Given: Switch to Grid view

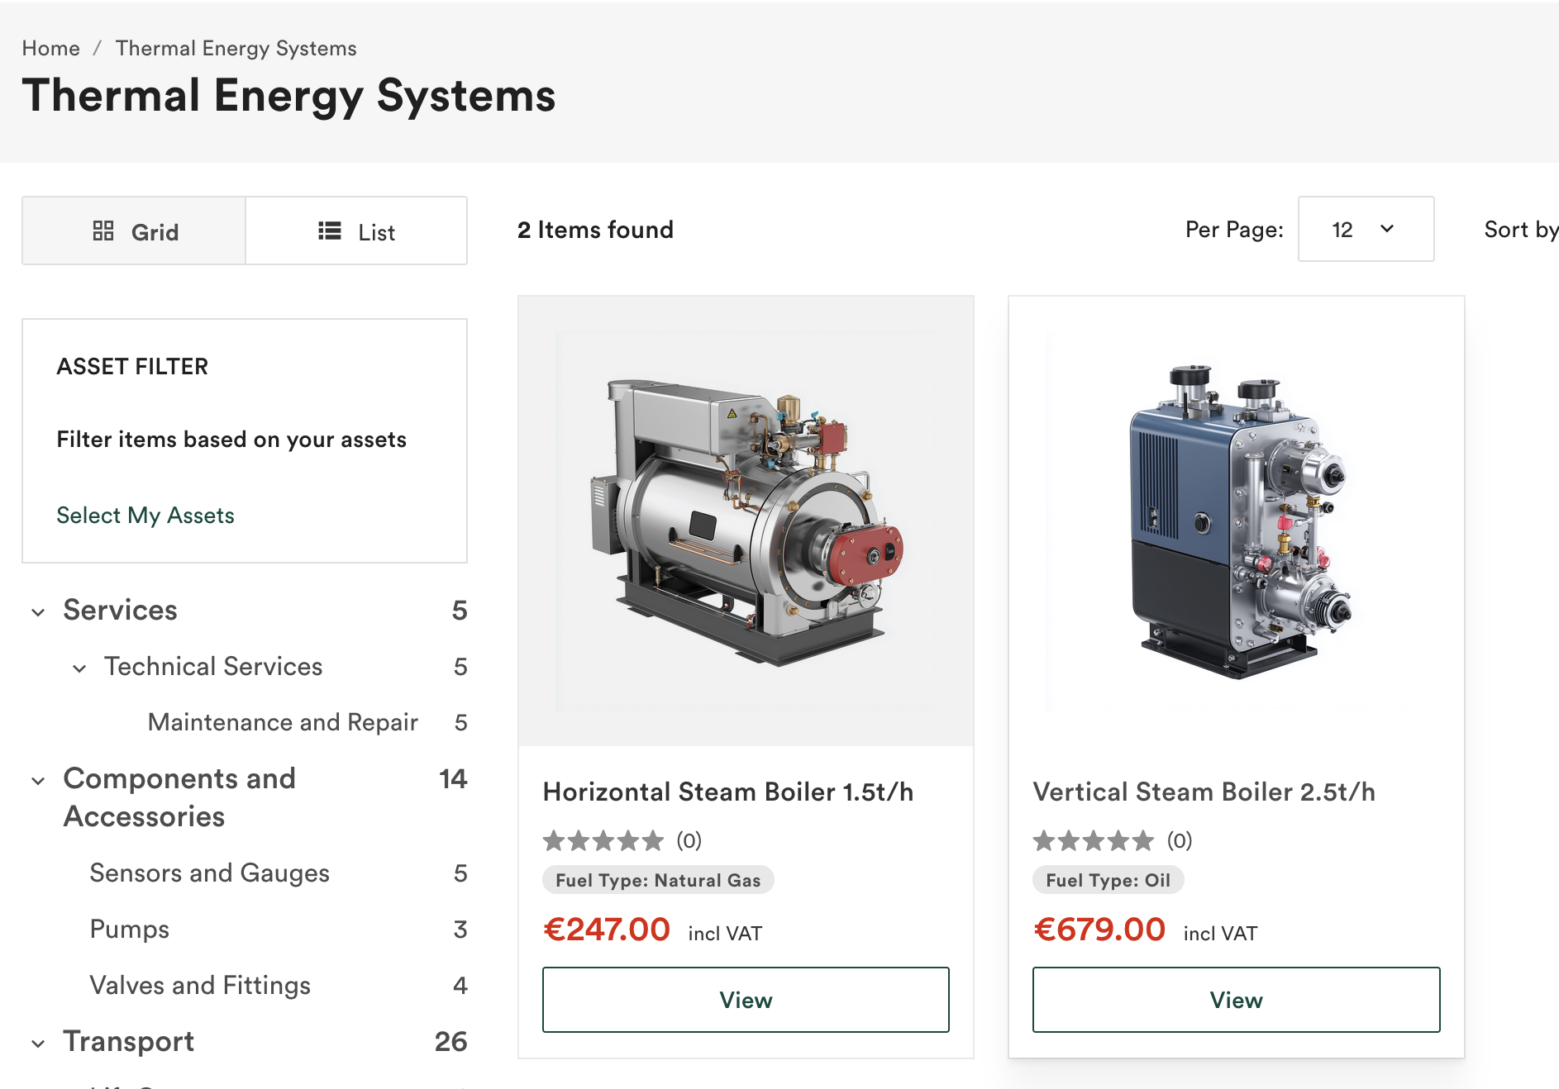Looking at the screenshot, I should click(x=134, y=231).
